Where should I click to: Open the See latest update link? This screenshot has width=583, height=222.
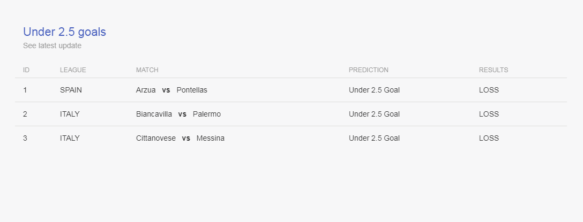(x=52, y=45)
